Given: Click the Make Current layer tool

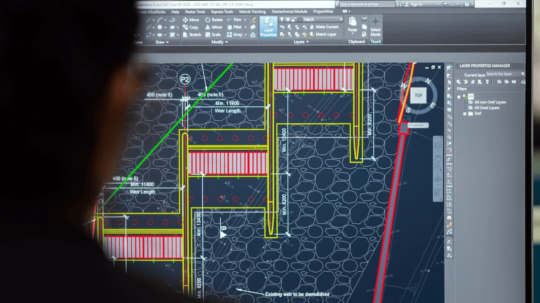Looking at the screenshot, I should click(323, 27).
